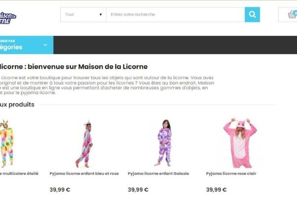This screenshot has height=198, width=297.
Task: Click 'Pyjama licorne enfant Galaxie' link
Action: coord(158,174)
